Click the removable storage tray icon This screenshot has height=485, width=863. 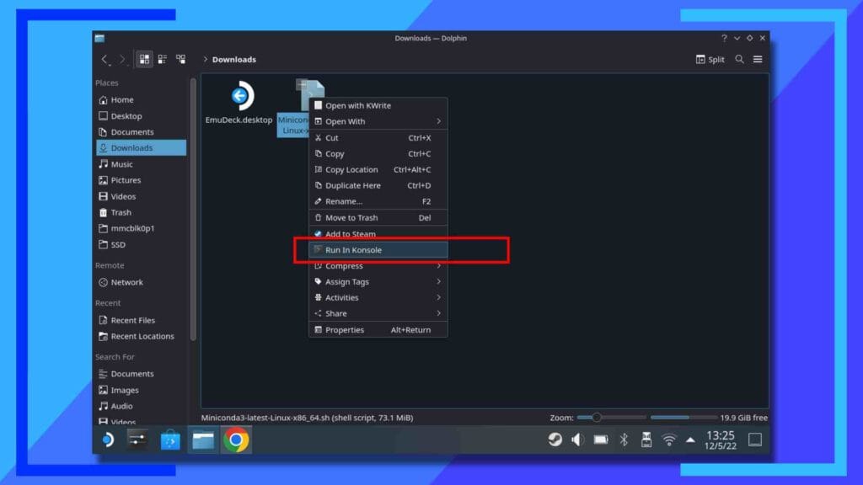tap(646, 440)
